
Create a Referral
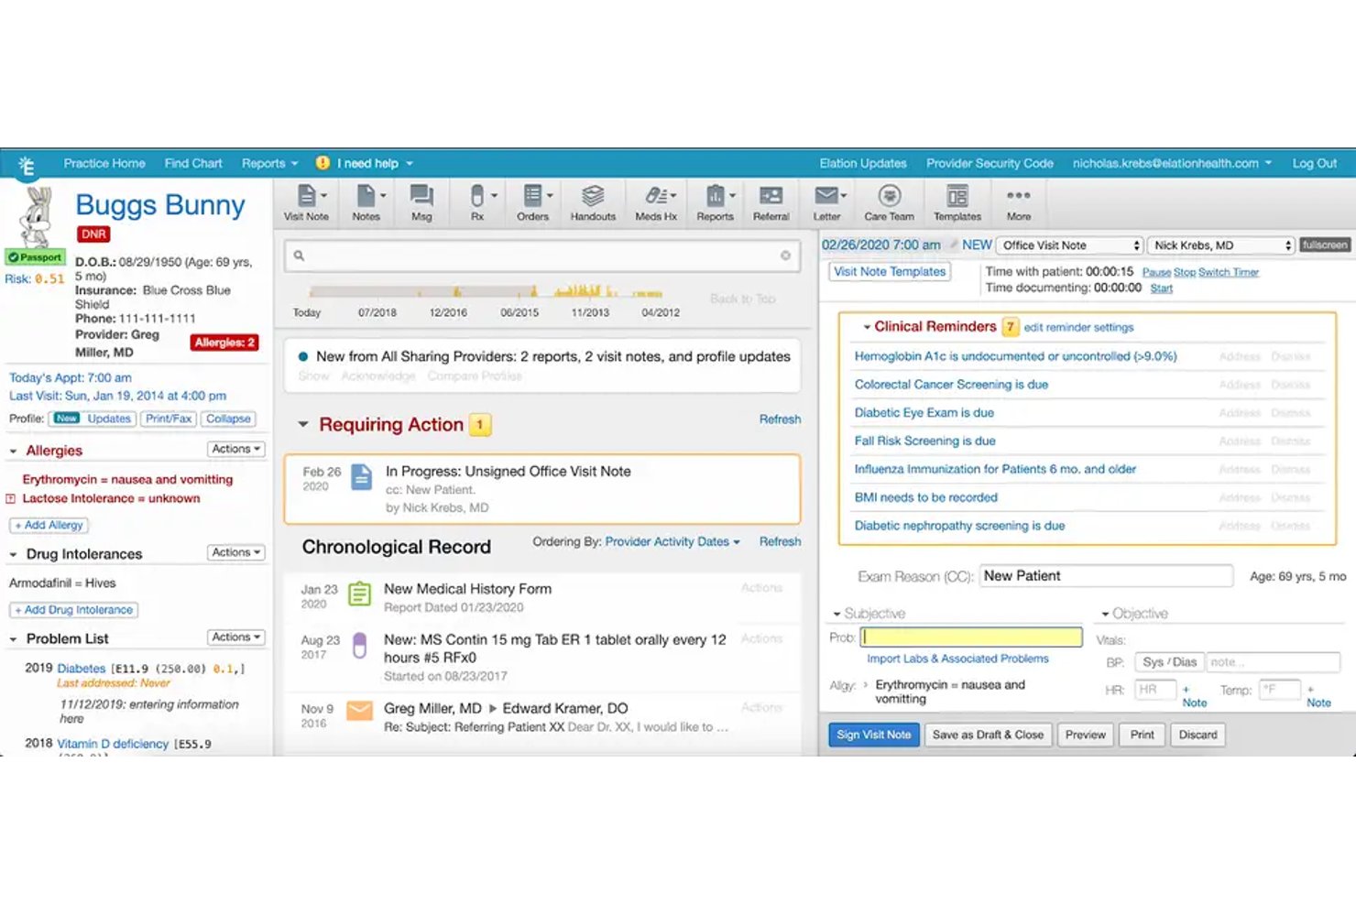pos(771,203)
